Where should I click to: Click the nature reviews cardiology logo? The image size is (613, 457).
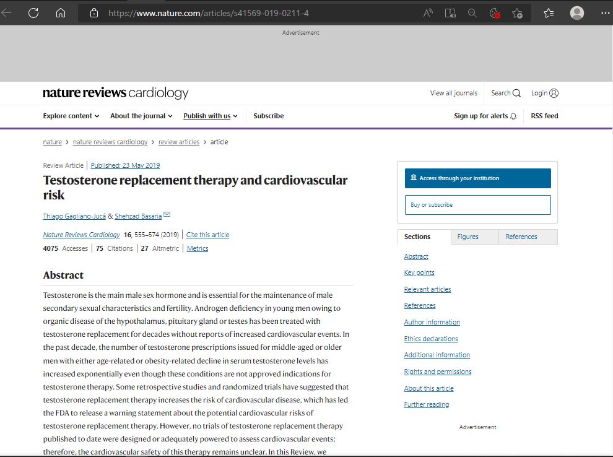point(116,93)
